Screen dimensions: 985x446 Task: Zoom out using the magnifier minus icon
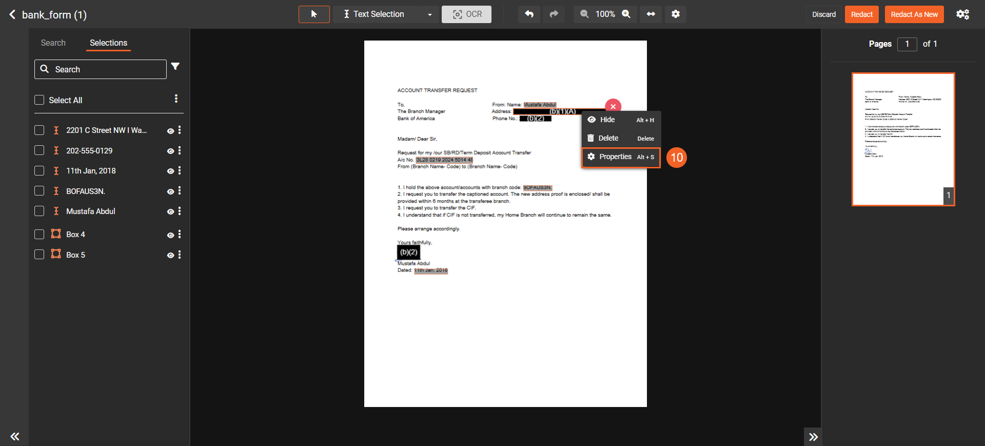point(584,14)
